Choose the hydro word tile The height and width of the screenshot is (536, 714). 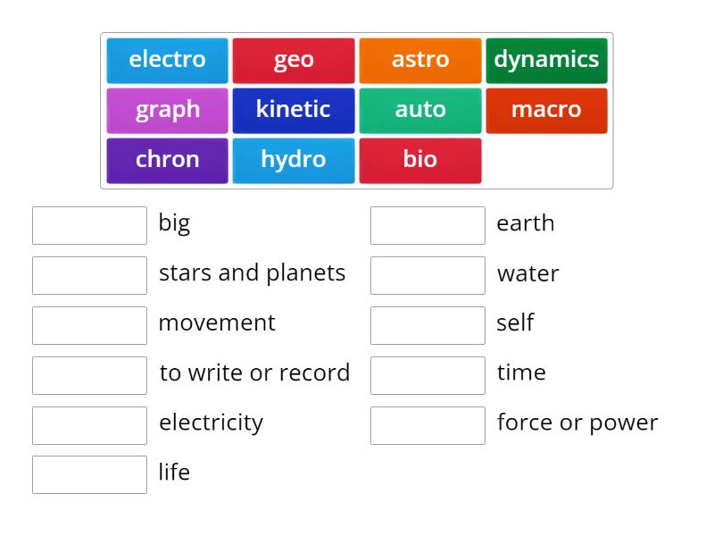click(x=294, y=161)
